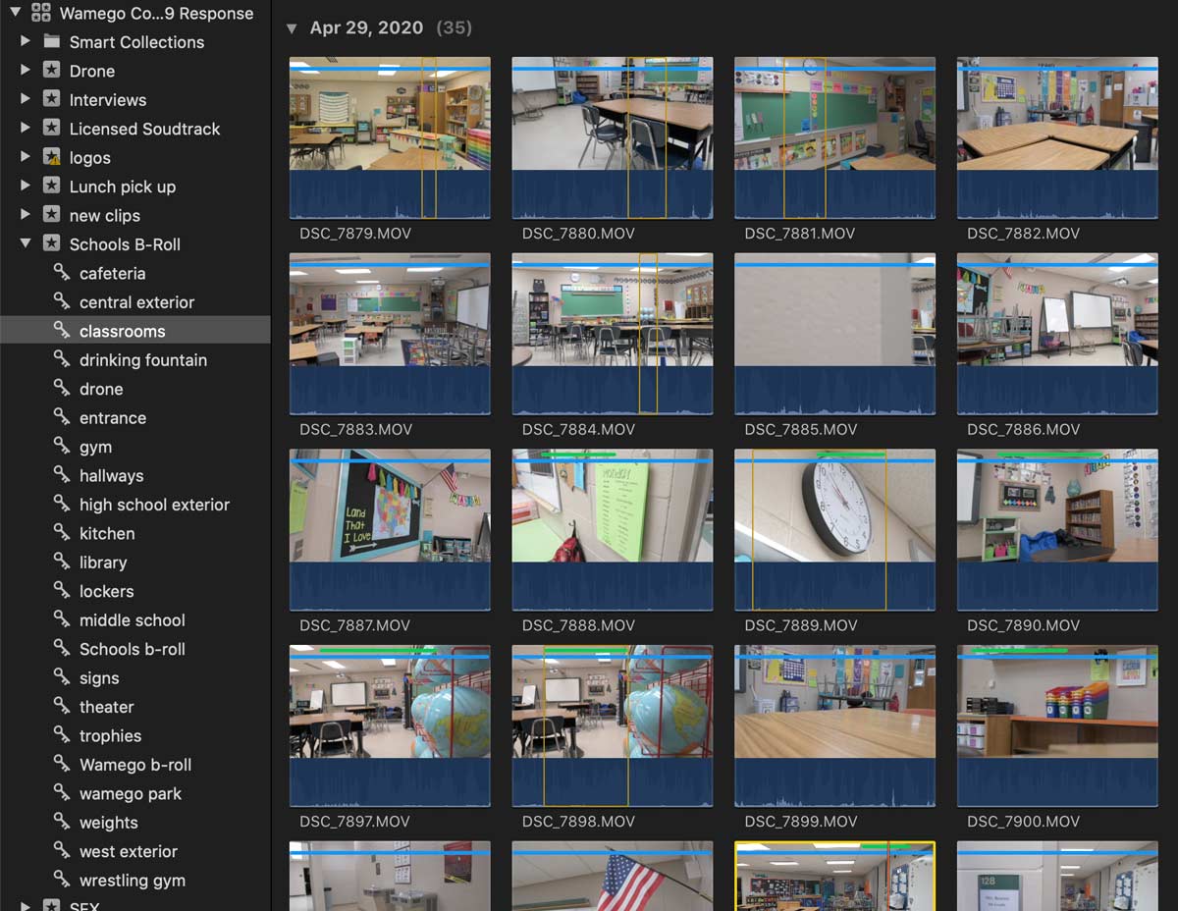Click the Lunch pick up event icon
The height and width of the screenshot is (911, 1178).
[52, 187]
